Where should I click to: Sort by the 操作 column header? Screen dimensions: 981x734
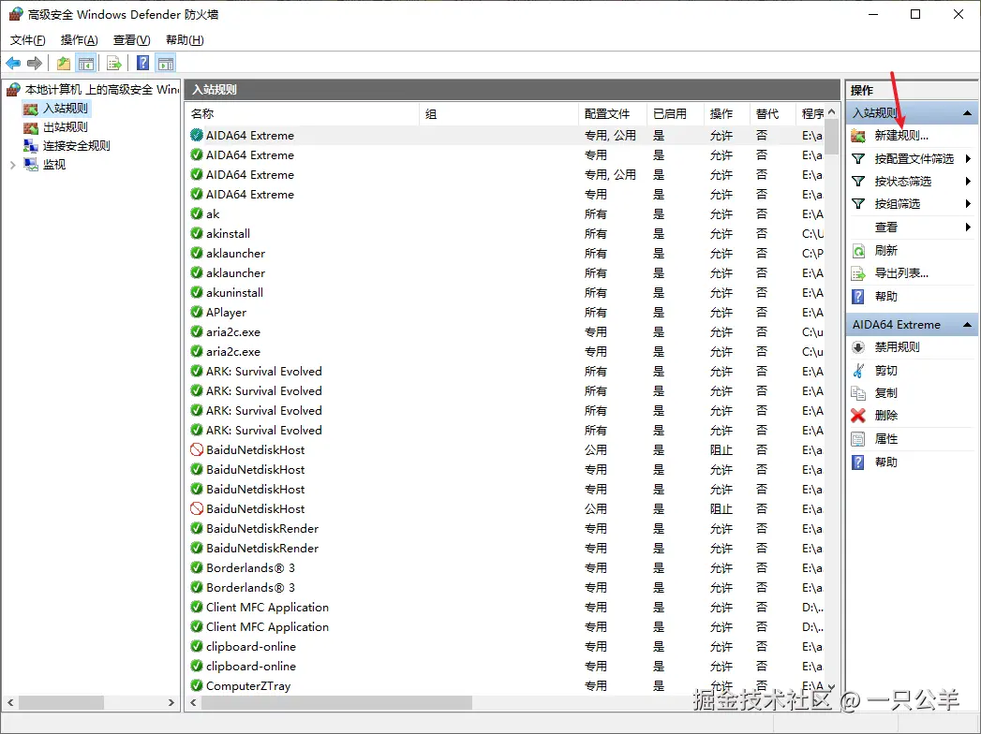point(727,114)
